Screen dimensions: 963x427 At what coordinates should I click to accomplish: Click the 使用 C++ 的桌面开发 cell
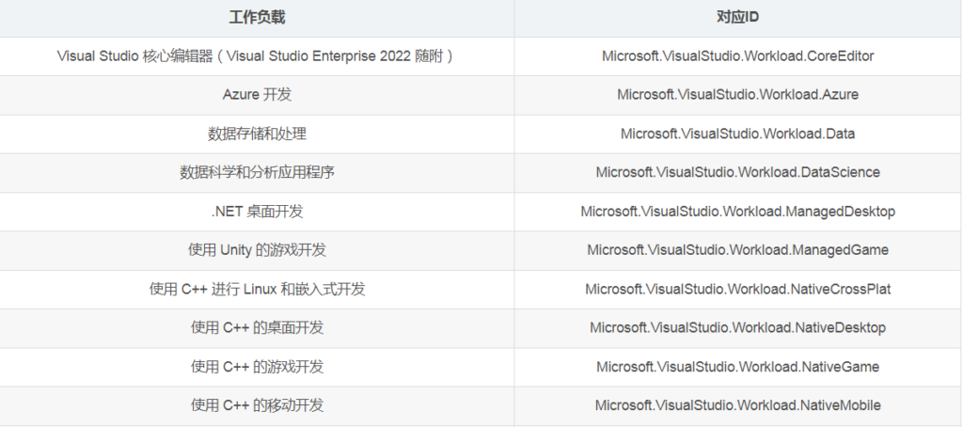click(x=257, y=328)
